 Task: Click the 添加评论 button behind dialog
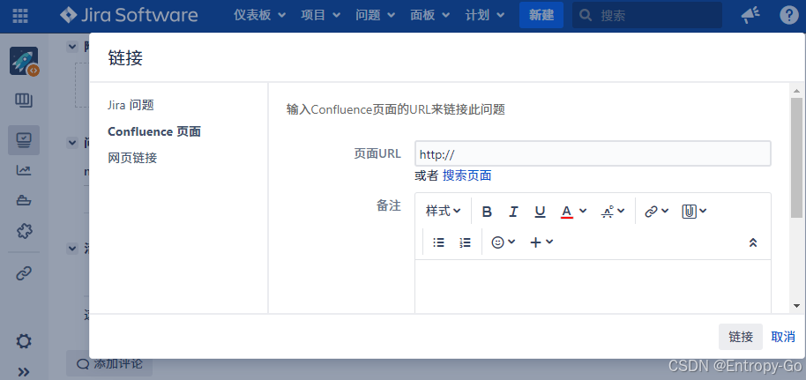pyautogui.click(x=109, y=364)
